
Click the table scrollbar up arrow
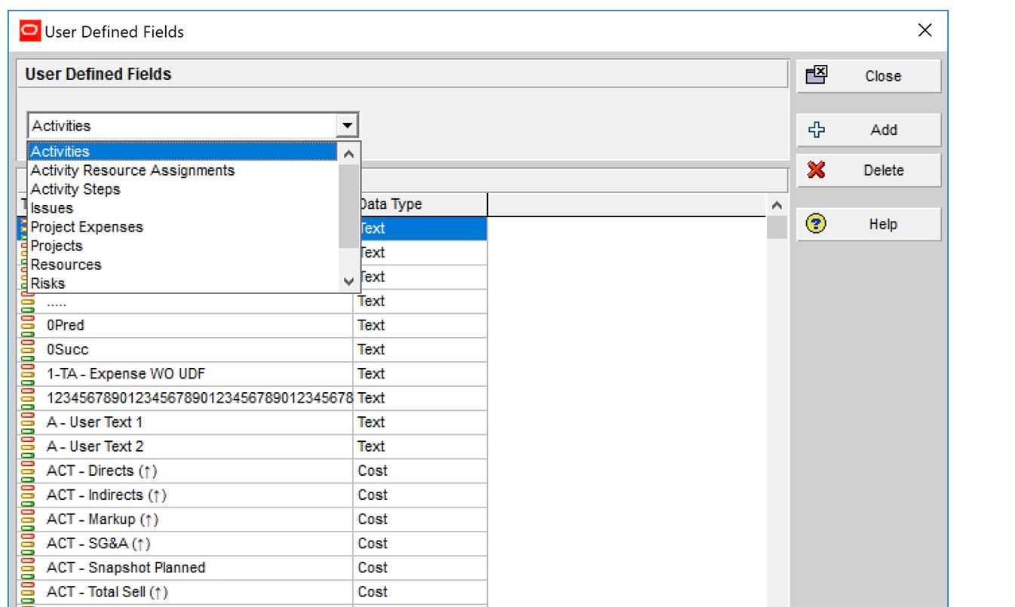click(777, 205)
